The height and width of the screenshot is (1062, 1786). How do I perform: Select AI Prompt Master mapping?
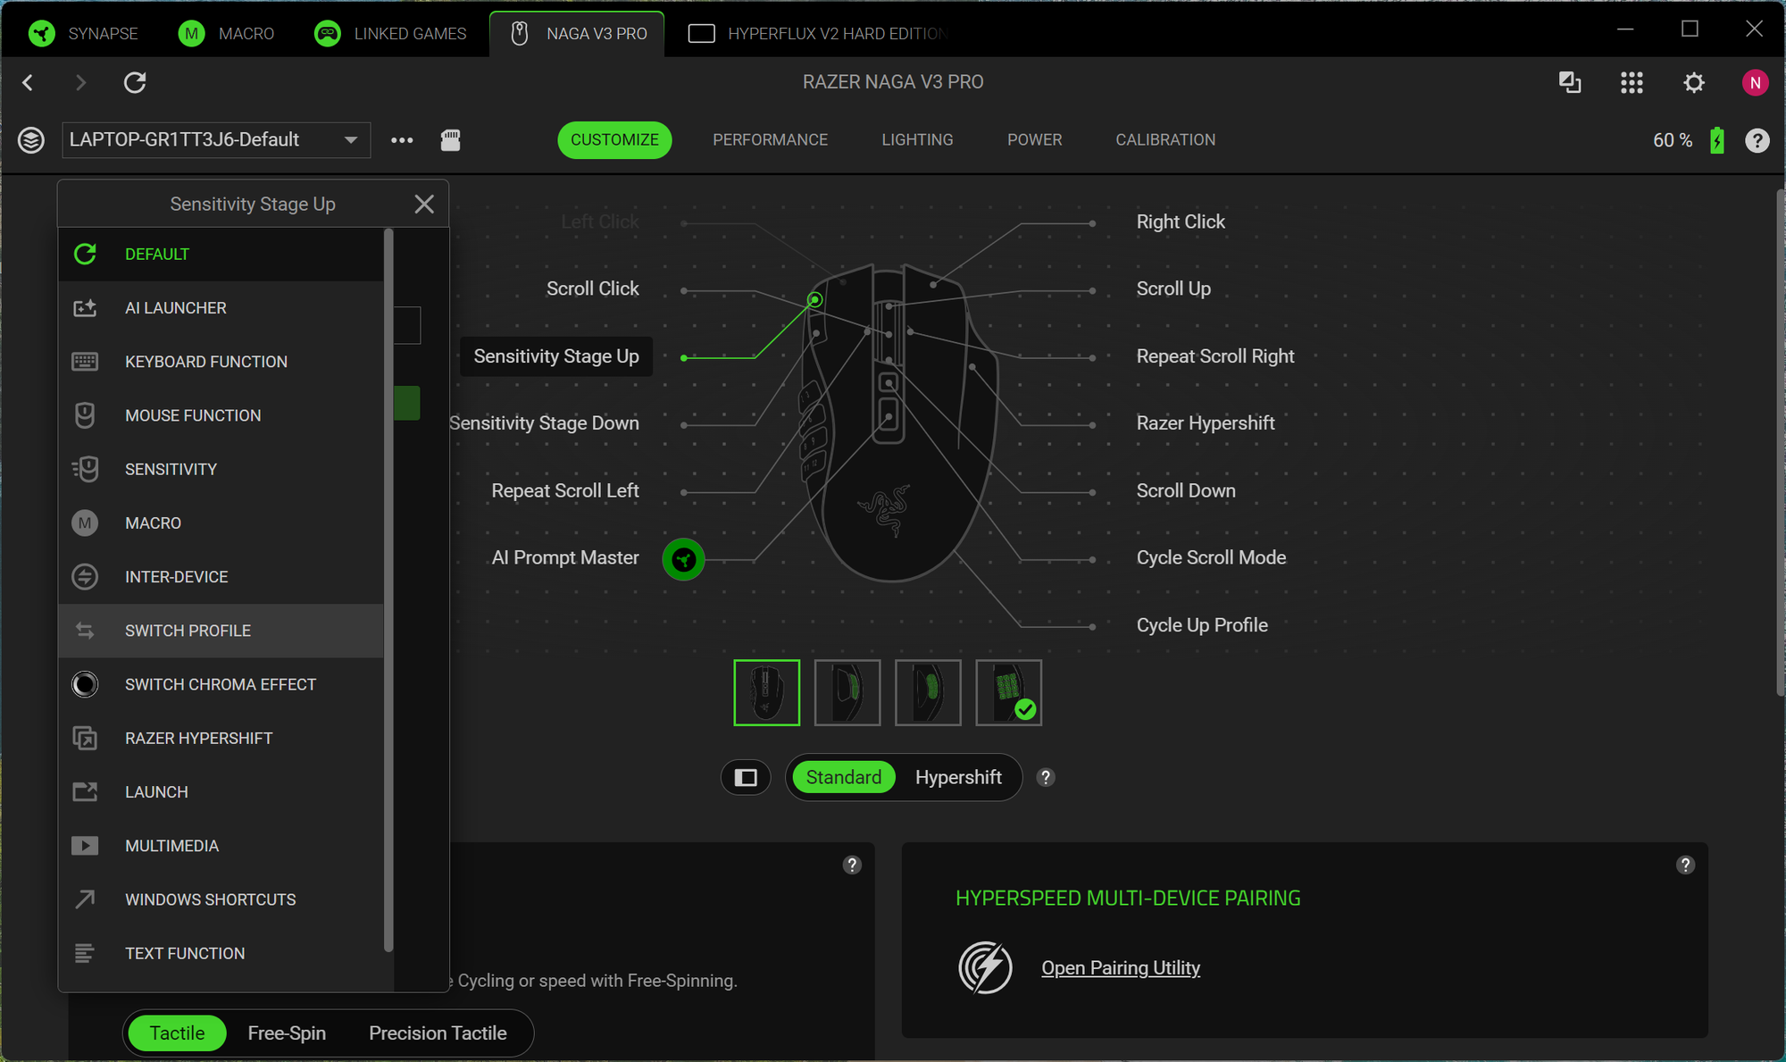(565, 557)
